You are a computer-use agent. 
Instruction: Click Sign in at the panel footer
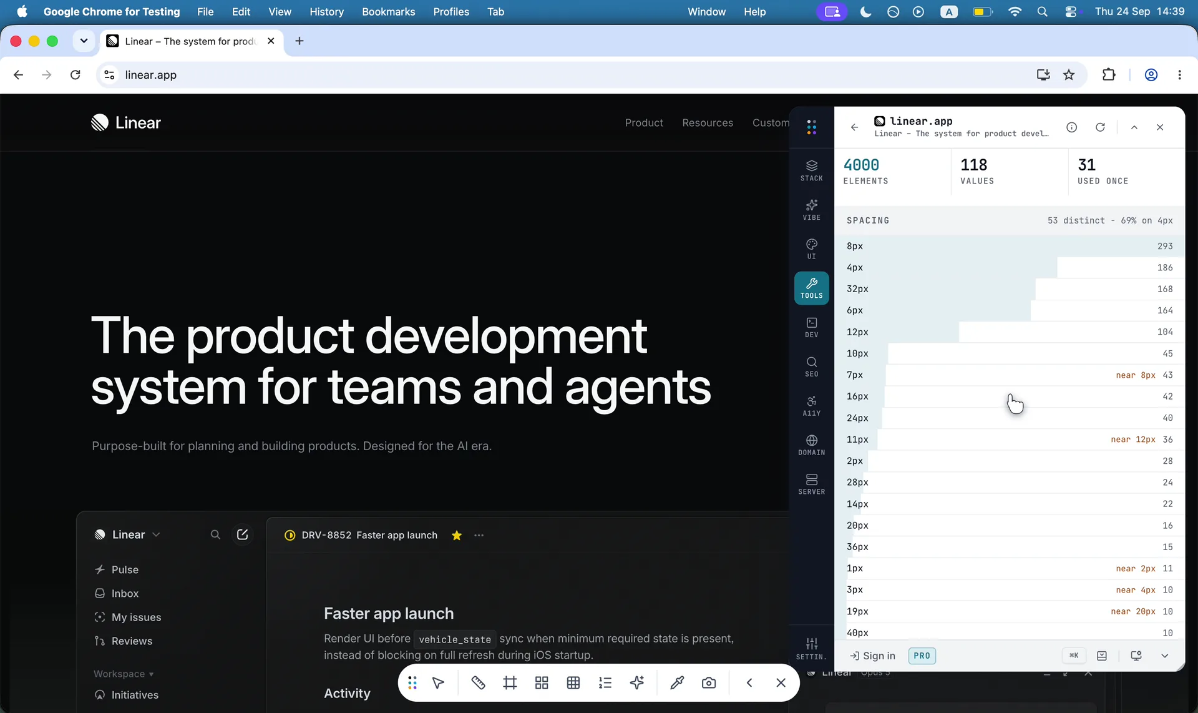tap(873, 656)
